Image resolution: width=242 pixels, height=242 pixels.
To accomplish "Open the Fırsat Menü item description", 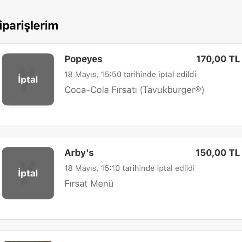I will [x=89, y=183].
